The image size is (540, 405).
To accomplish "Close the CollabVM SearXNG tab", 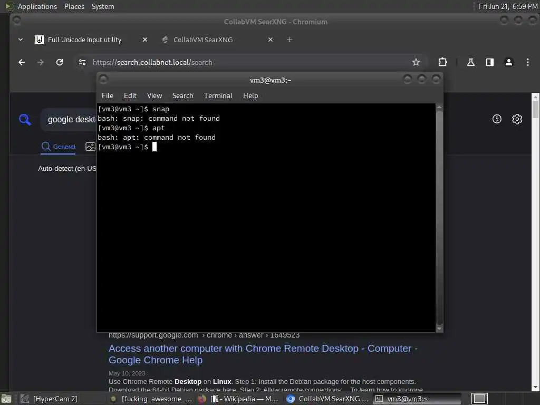I will pyautogui.click(x=271, y=40).
